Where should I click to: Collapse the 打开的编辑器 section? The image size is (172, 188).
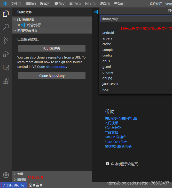(x=52, y=19)
